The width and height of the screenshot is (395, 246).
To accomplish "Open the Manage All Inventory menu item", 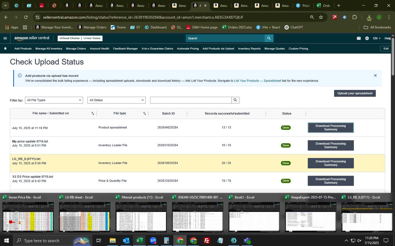I will 49,49.
